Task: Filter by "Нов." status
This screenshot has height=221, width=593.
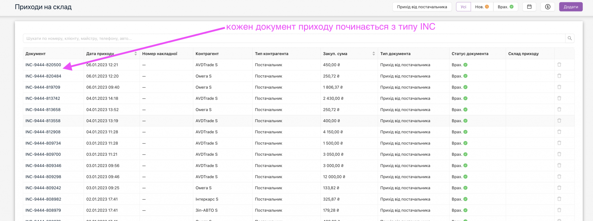Action: [x=482, y=7]
